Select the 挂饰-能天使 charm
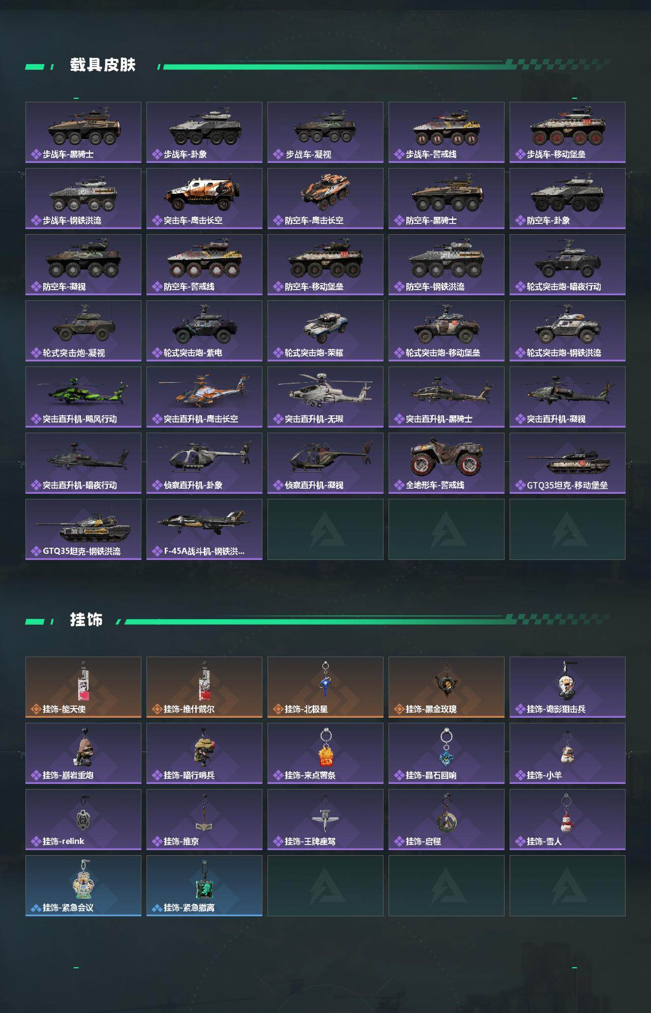The width and height of the screenshot is (651, 1013). coord(83,687)
